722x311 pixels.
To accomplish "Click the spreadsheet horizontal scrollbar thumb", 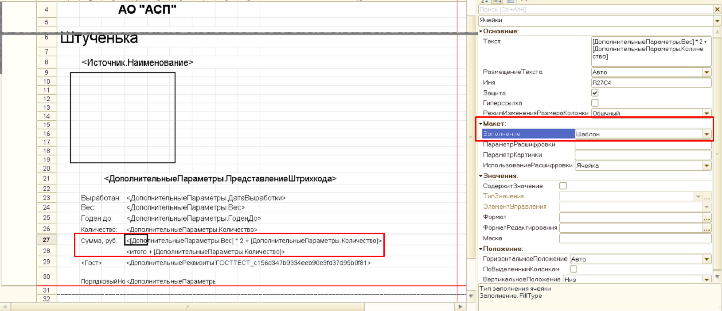I will pyautogui.click(x=187, y=307).
